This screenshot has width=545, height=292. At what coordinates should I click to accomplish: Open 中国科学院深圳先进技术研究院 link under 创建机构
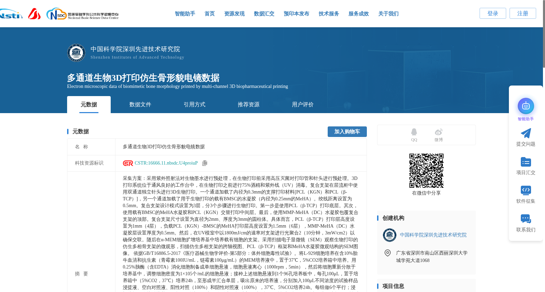[433, 235]
